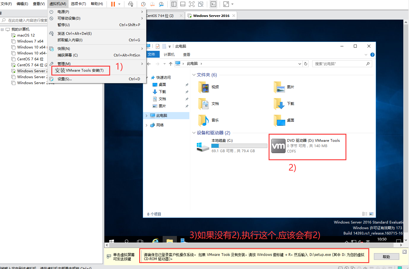Open 设置(S)... from the VM menu
Viewport: 409px width, 269px height.
click(x=97, y=79)
